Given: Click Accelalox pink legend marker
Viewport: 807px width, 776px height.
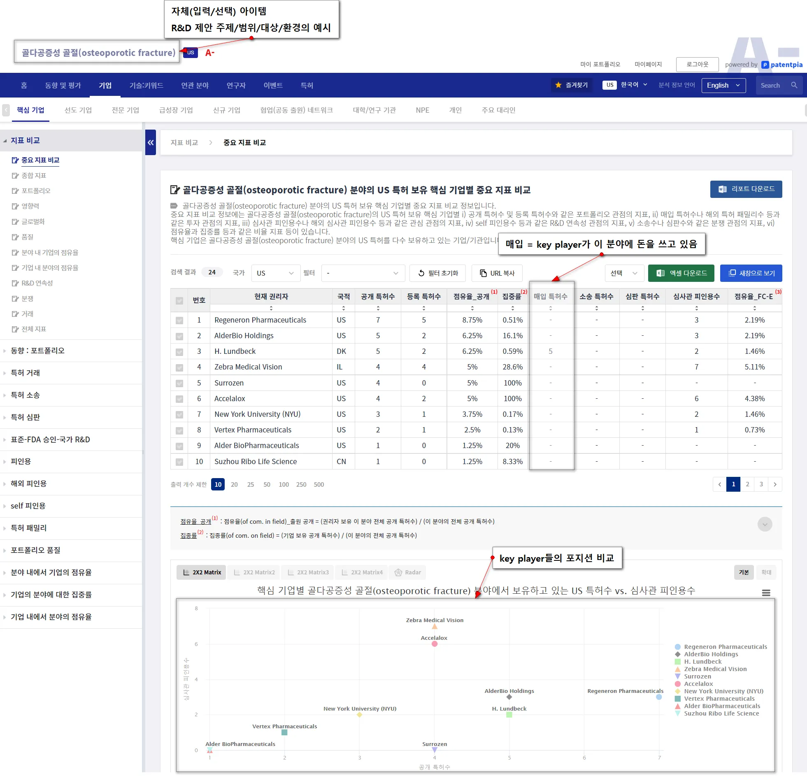Looking at the screenshot, I should point(678,684).
